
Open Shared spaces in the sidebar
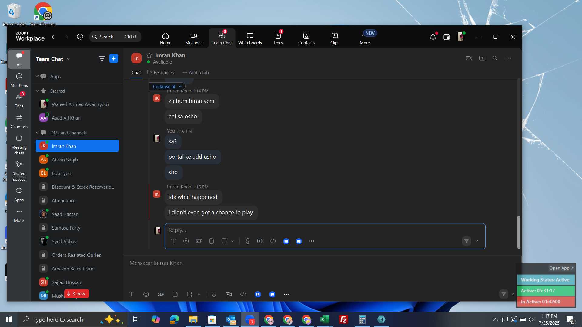click(19, 171)
